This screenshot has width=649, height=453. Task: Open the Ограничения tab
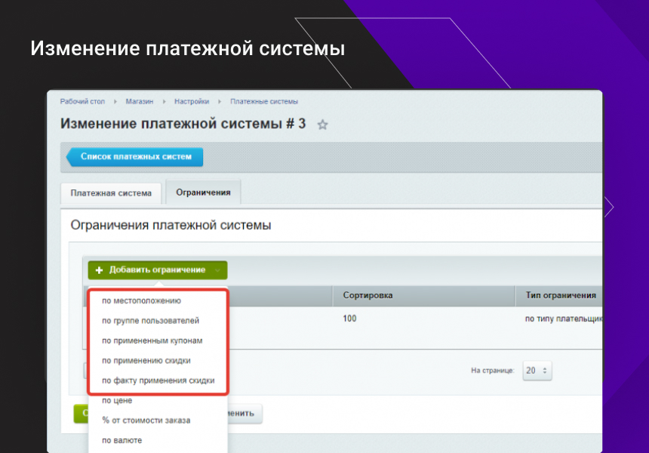pyautogui.click(x=203, y=193)
